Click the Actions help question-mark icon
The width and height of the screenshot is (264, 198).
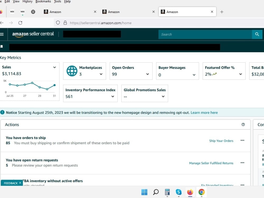coord(243,124)
